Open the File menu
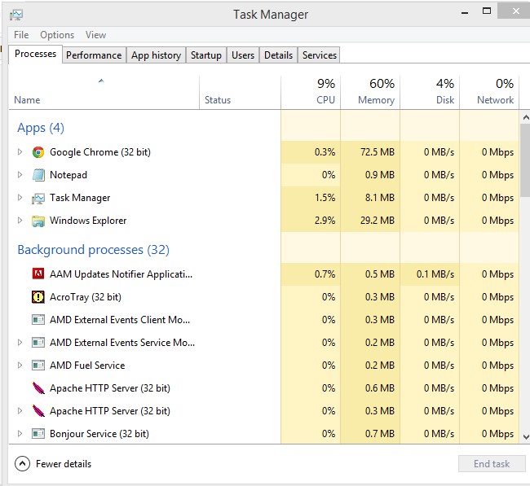Image resolution: width=530 pixels, height=486 pixels. [x=21, y=35]
